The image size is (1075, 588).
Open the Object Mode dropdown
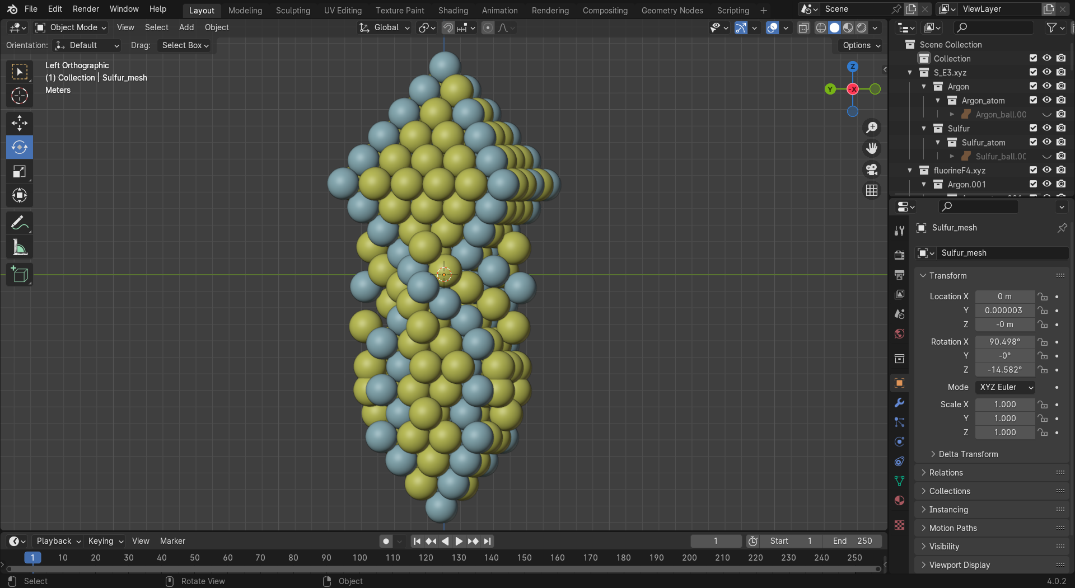(x=71, y=27)
